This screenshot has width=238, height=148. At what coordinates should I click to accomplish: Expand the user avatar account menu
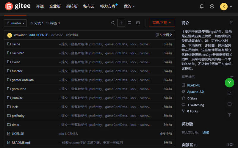(226, 6)
